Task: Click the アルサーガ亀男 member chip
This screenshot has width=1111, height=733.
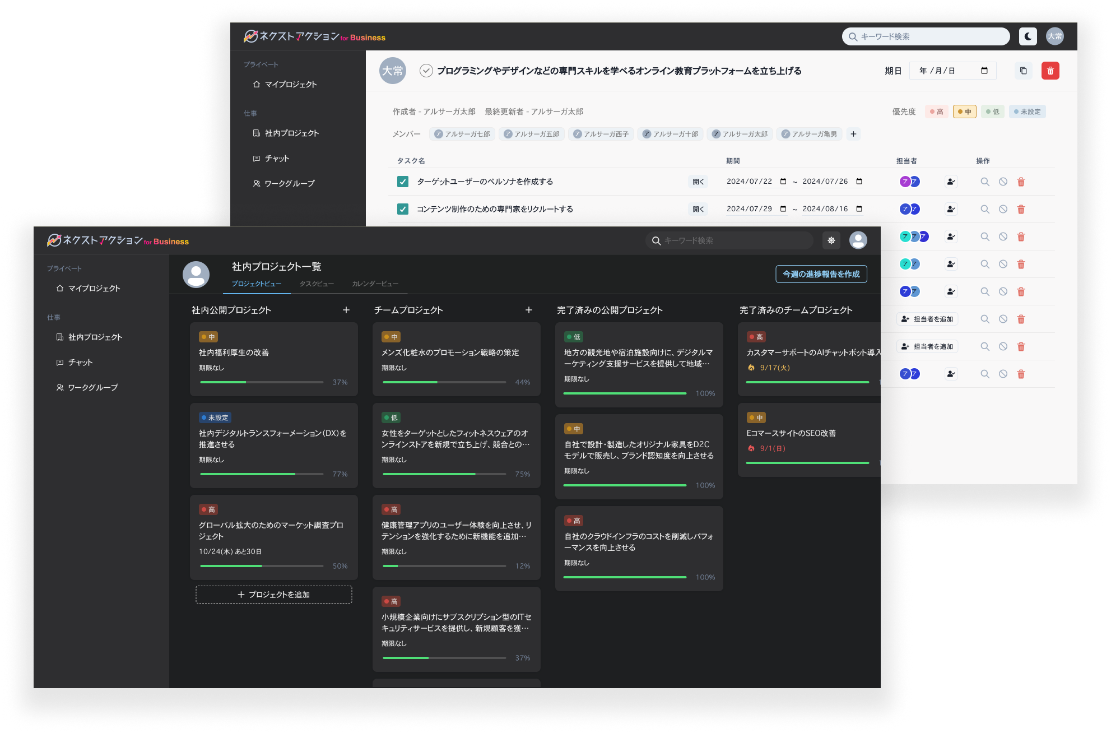Action: point(809,134)
